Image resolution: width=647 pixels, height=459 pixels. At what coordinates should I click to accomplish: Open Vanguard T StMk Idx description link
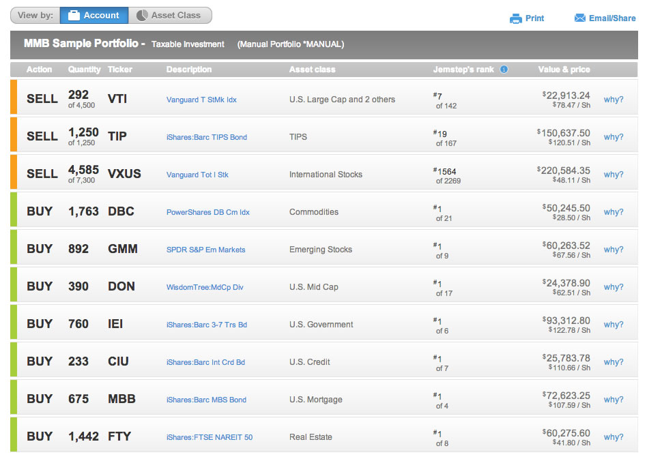point(201,100)
